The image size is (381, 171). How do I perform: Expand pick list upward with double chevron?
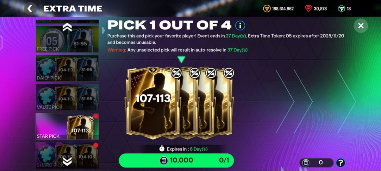click(x=67, y=28)
